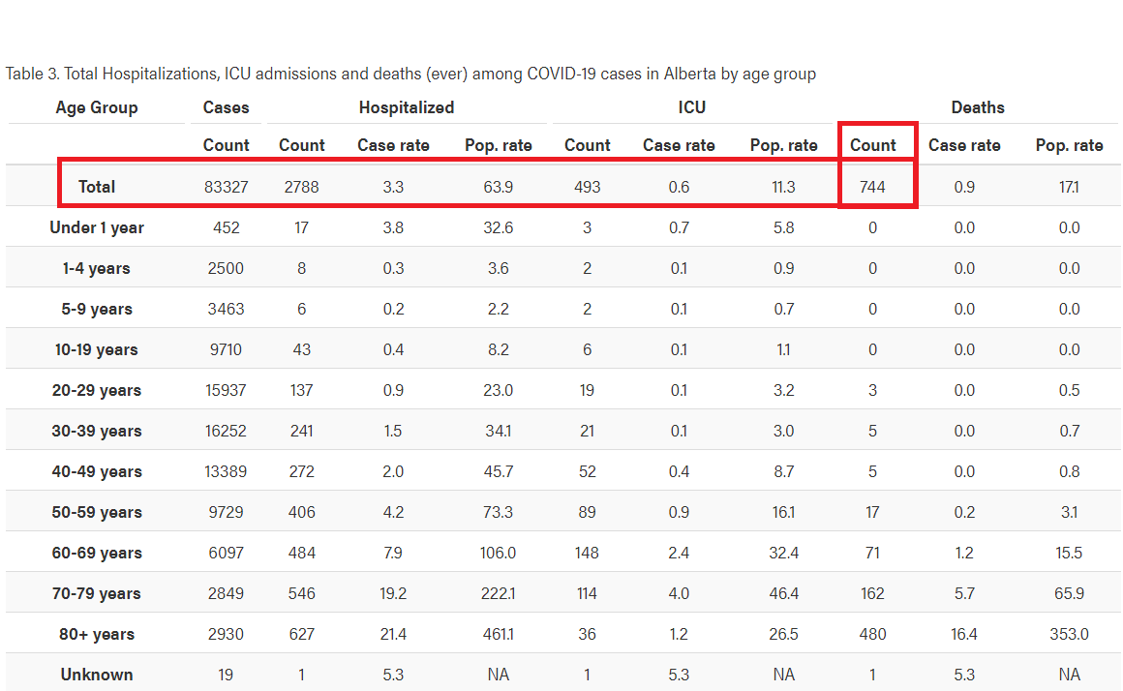Click deaths pop. rate 353.0
Viewport: 1123px width, 691px height.
[1070, 635]
